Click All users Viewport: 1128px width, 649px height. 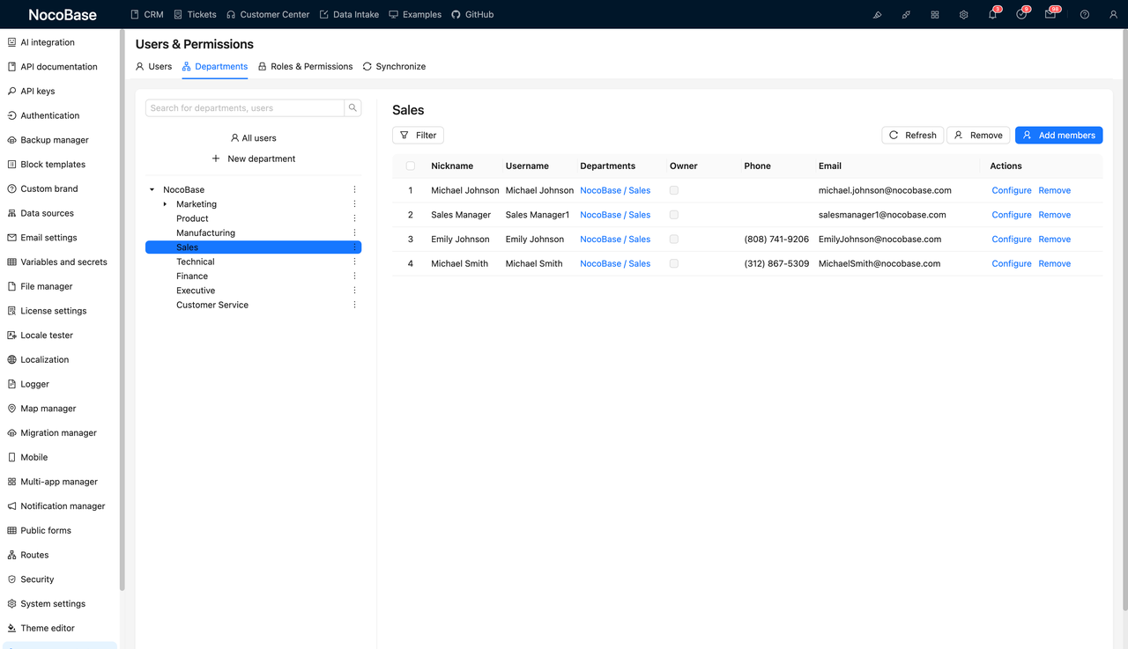pyautogui.click(x=253, y=138)
